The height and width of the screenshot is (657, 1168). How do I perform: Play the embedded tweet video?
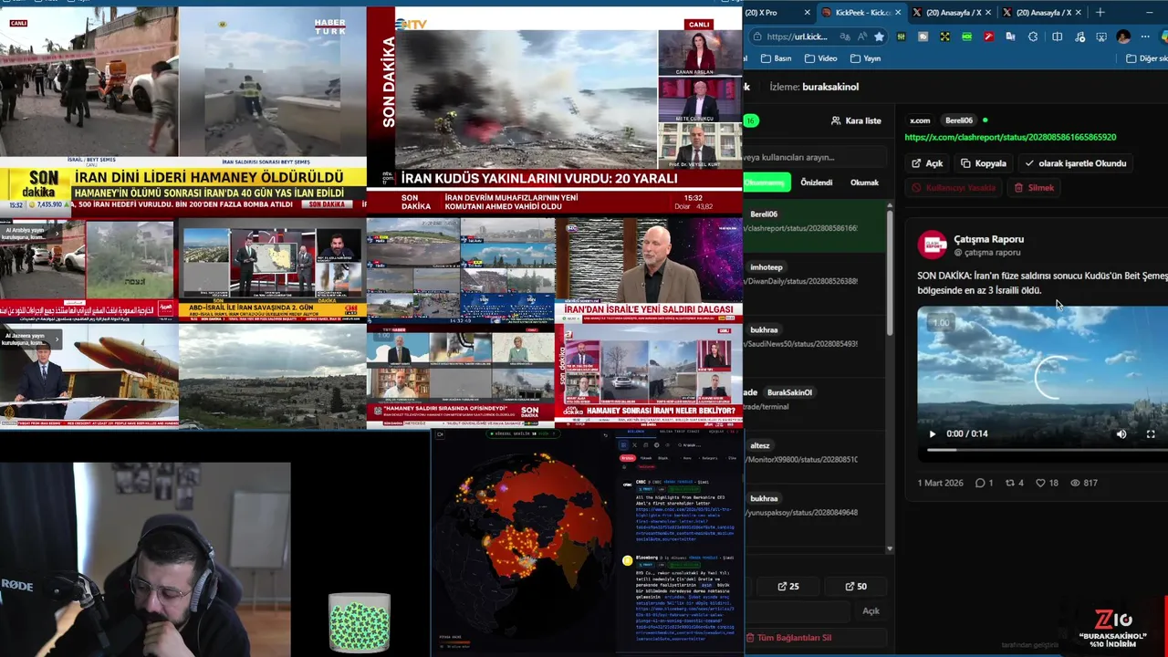point(932,434)
